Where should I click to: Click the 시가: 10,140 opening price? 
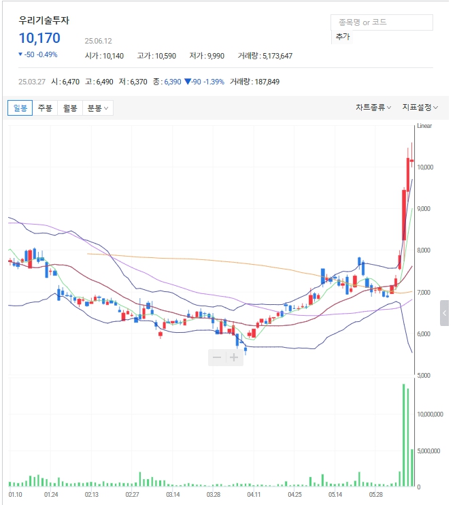[104, 56]
